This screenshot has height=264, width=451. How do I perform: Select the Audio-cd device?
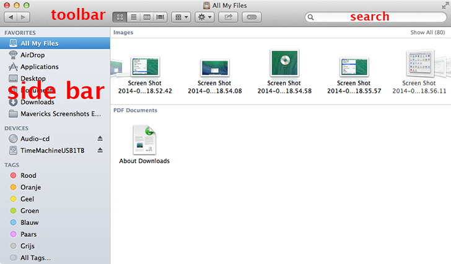(55, 138)
